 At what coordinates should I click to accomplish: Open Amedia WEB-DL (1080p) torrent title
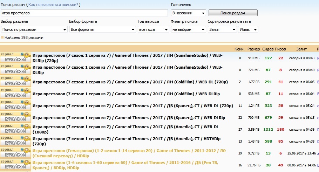coord(125,129)
